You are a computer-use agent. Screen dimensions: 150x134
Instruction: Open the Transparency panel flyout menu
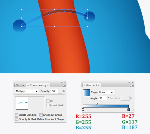64,86
